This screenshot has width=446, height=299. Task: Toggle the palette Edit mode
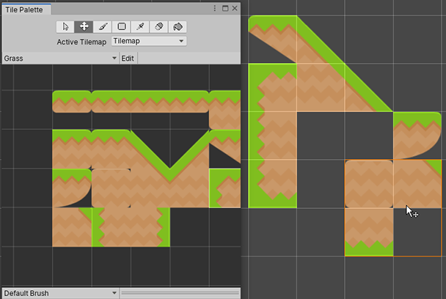tap(128, 58)
